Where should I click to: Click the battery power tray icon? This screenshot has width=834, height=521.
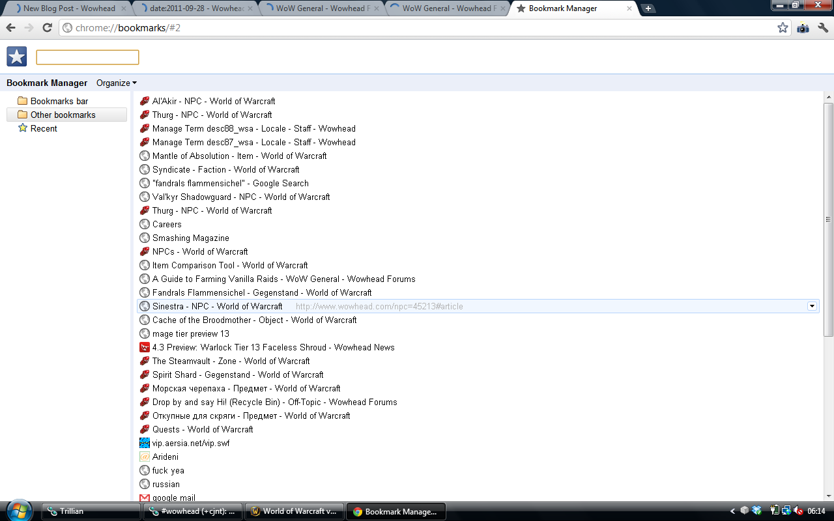coord(775,511)
